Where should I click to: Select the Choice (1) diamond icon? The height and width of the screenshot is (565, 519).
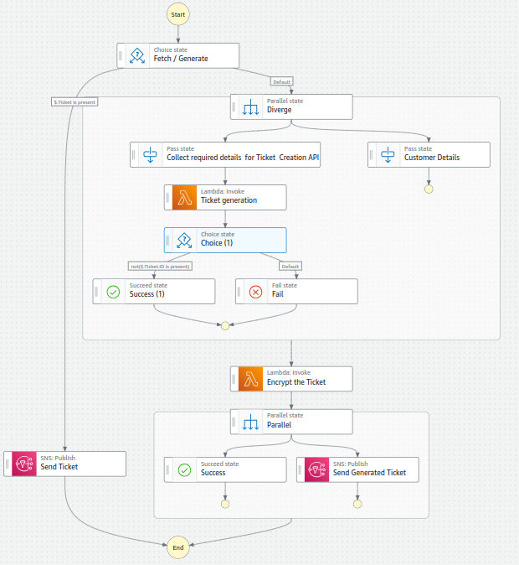point(184,241)
